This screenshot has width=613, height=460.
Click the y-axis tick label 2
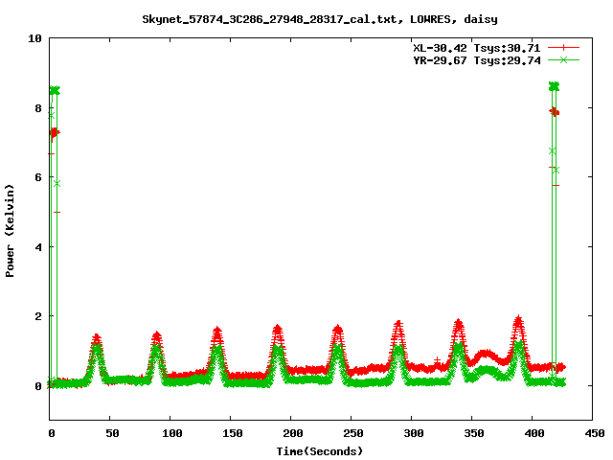tap(38, 316)
